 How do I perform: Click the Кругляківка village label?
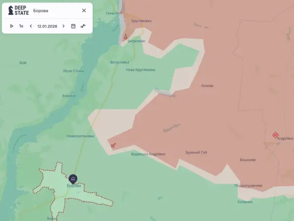click(142, 21)
